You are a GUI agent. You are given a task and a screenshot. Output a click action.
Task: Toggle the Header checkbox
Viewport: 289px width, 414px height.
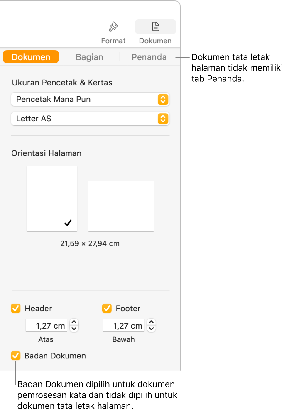click(x=16, y=308)
